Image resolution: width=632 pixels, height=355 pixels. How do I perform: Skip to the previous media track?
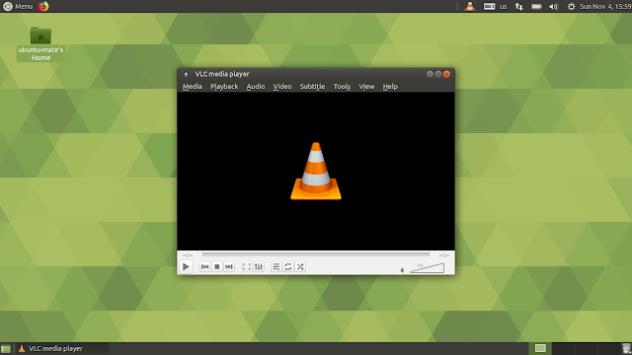click(x=204, y=267)
